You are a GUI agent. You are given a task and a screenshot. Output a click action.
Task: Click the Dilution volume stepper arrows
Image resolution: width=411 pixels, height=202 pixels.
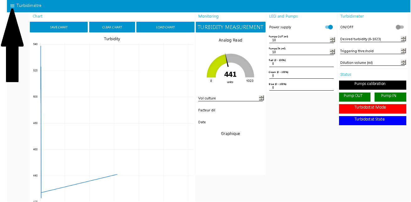coord(403,63)
